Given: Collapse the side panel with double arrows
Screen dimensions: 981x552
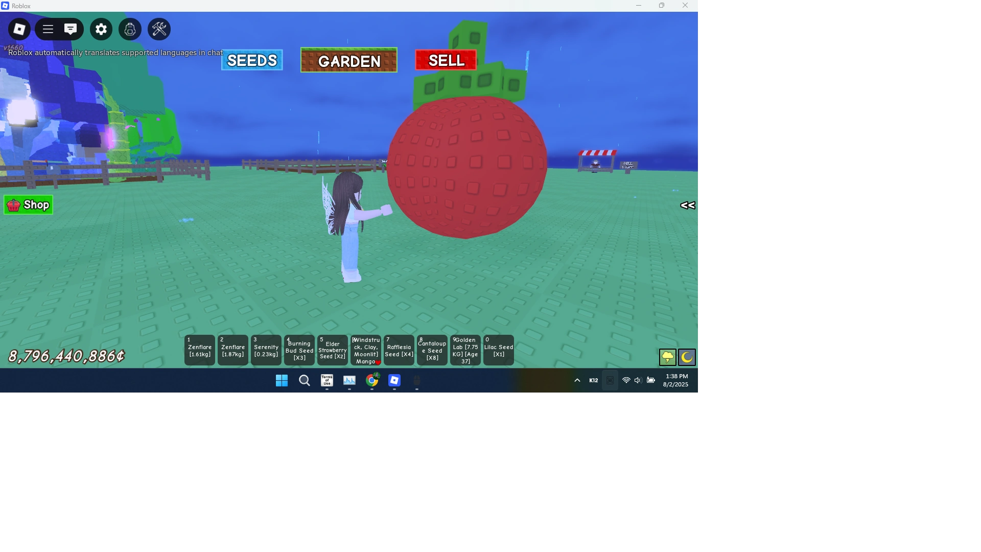Looking at the screenshot, I should [x=687, y=205].
